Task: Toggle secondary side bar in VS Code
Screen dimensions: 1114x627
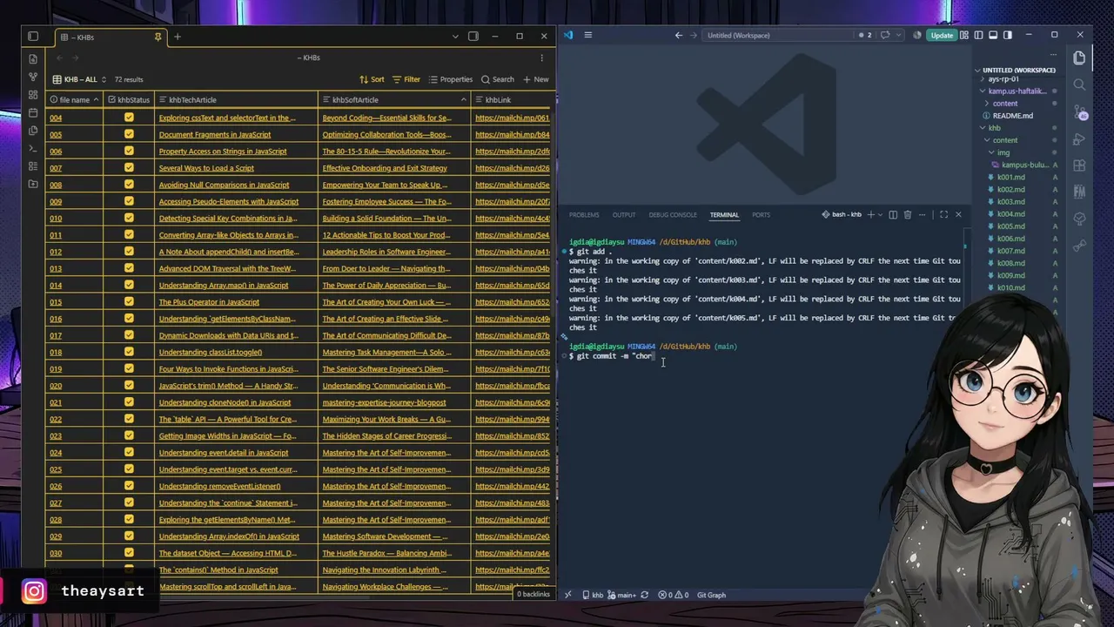Action: coord(1008,36)
